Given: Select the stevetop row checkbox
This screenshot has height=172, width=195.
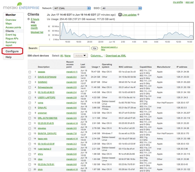Looking at the screenshot, I should 30,128.
